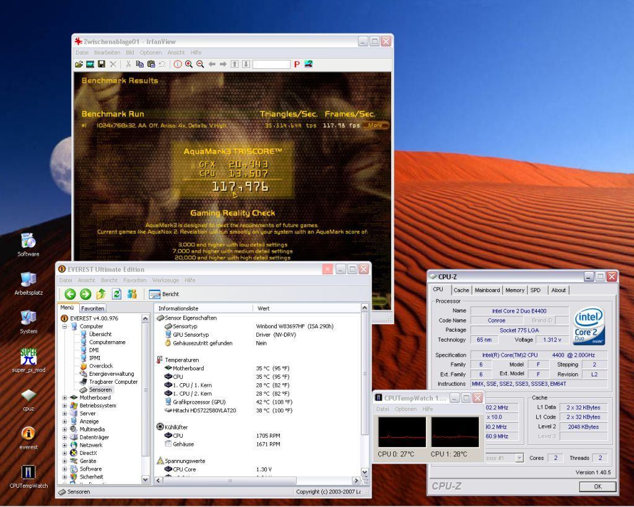Image resolution: width=634 pixels, height=507 pixels.
Task: Expand the Betriebssystem node in EVEREST tree
Action: [x=64, y=405]
